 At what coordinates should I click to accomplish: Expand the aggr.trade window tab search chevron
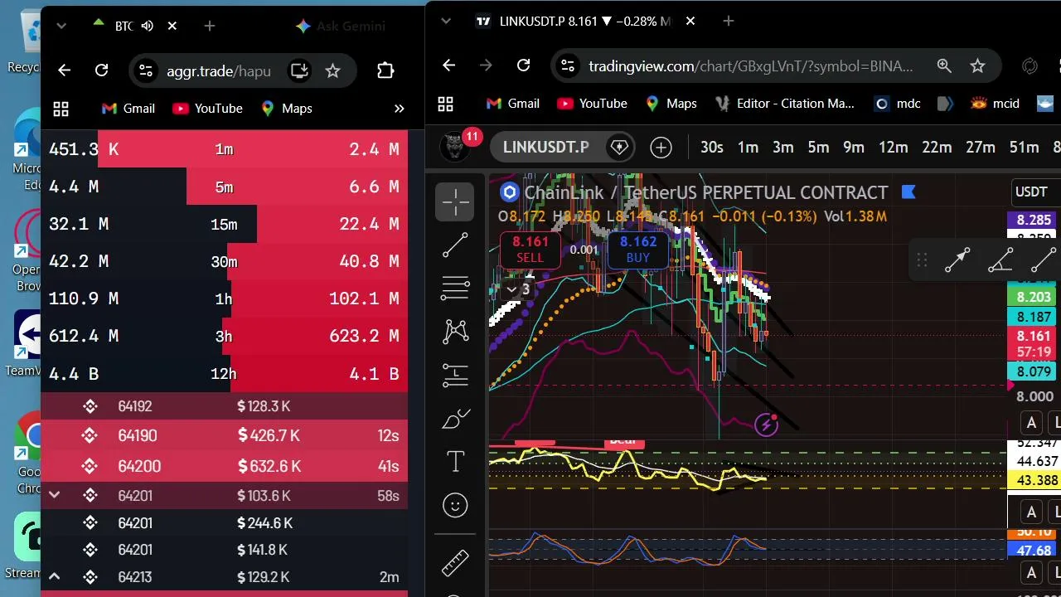pos(61,26)
